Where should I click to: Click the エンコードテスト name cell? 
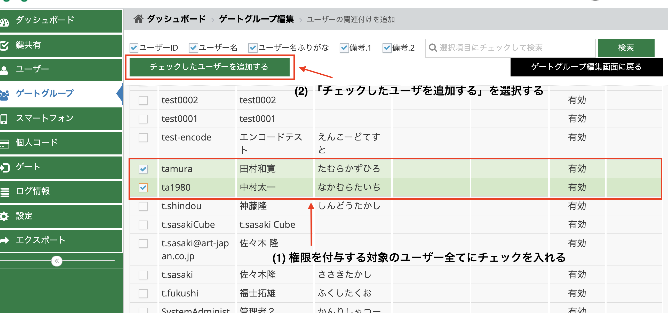(x=275, y=143)
